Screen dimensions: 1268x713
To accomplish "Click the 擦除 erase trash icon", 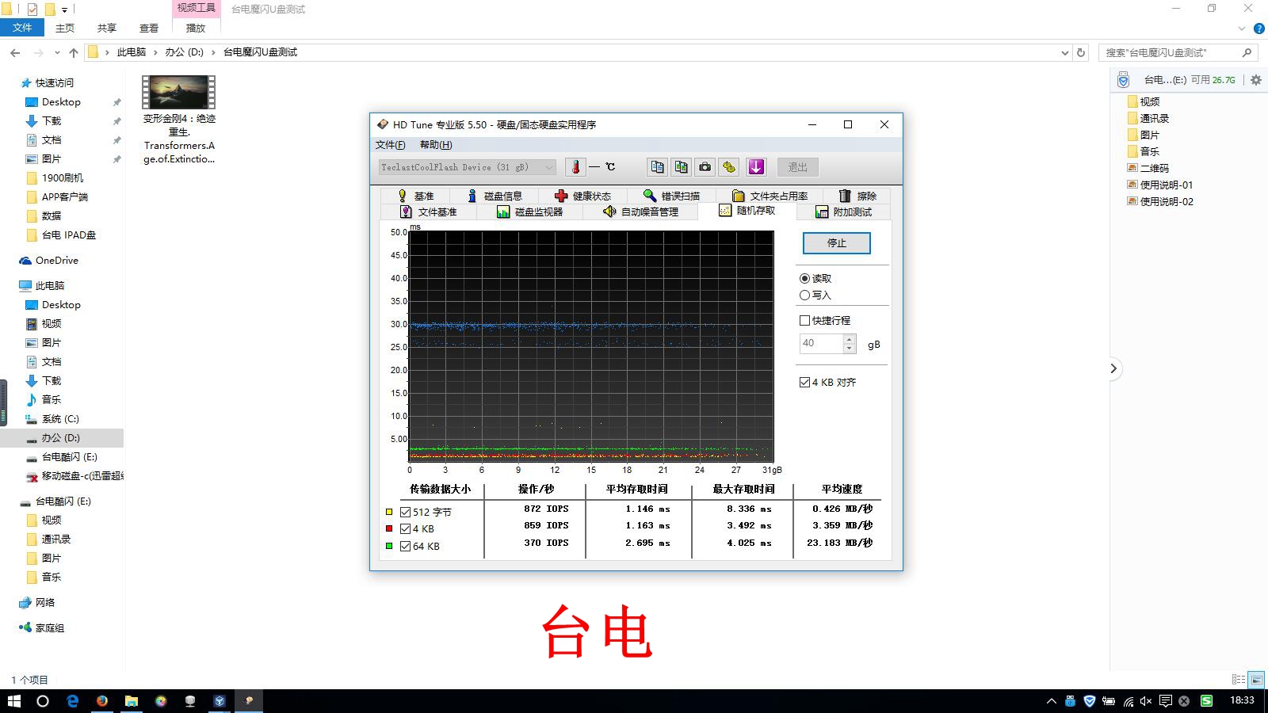I will pos(845,195).
